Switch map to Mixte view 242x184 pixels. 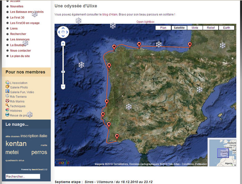point(195,28)
